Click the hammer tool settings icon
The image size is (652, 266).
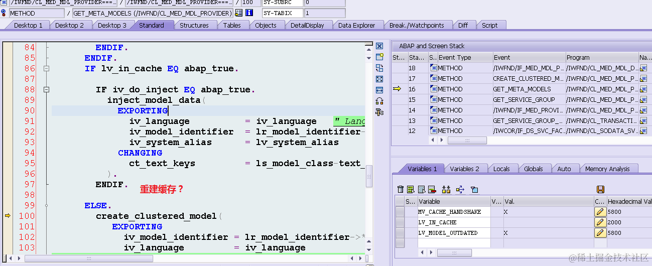[x=379, y=112]
